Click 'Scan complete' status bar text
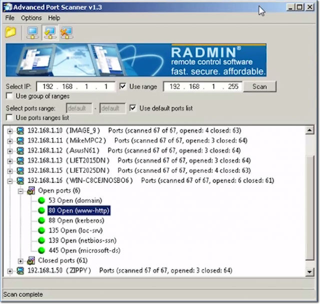The image size is (320, 304). click(23, 295)
